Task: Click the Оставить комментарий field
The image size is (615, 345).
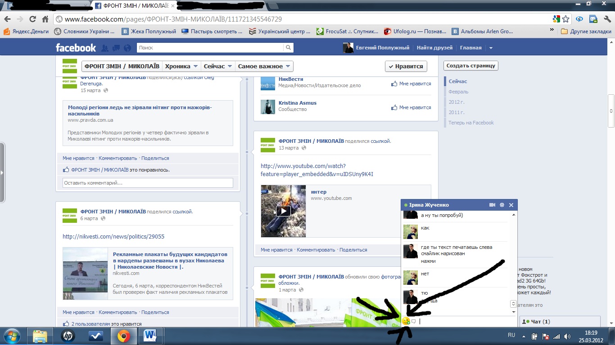Action: click(148, 183)
